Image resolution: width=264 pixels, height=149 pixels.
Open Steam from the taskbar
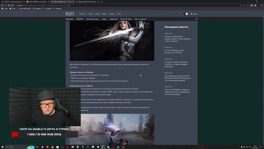pos(118,147)
